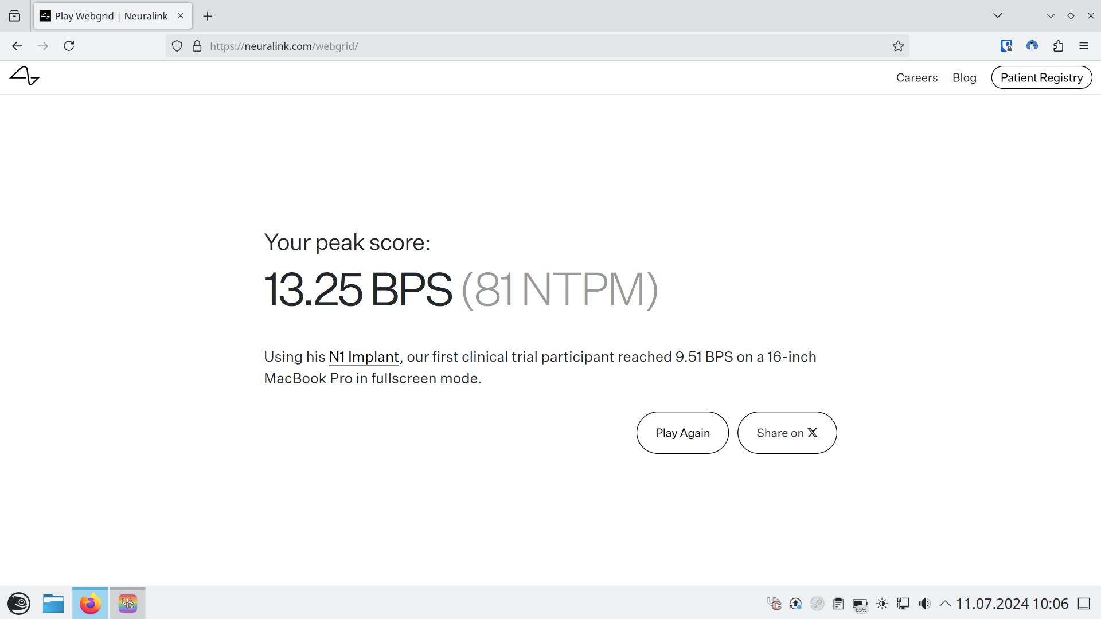Select the Play Webgrid | Neuralink tab
This screenshot has width=1101, height=619.
click(x=112, y=16)
